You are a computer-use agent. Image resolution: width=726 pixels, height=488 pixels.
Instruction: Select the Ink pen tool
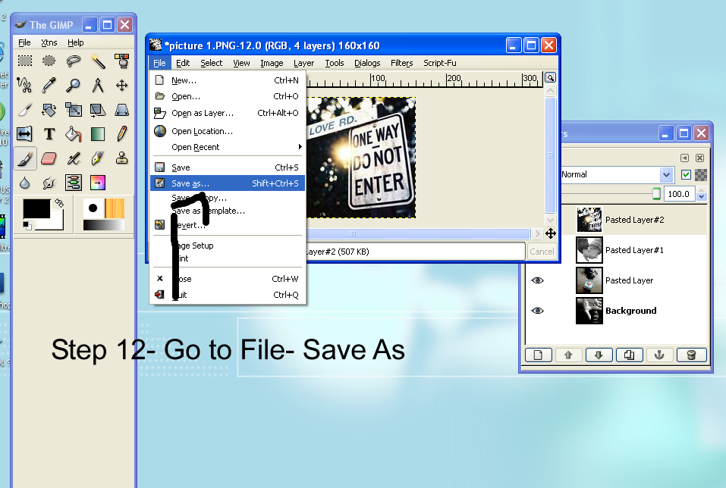click(x=98, y=158)
